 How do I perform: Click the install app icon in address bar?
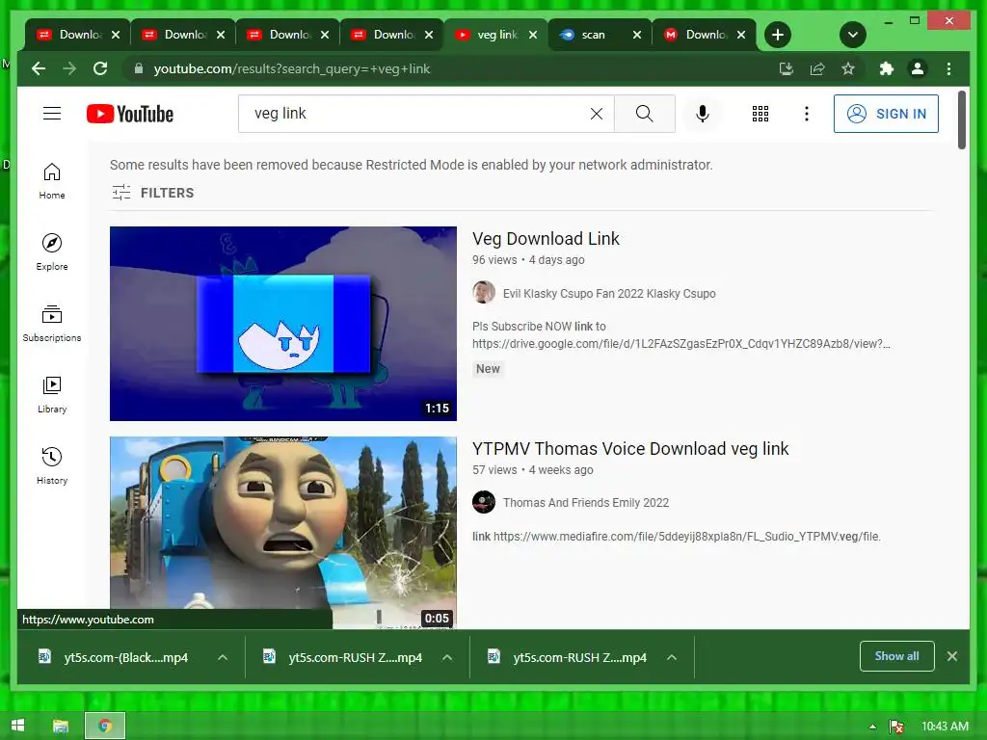pos(787,68)
